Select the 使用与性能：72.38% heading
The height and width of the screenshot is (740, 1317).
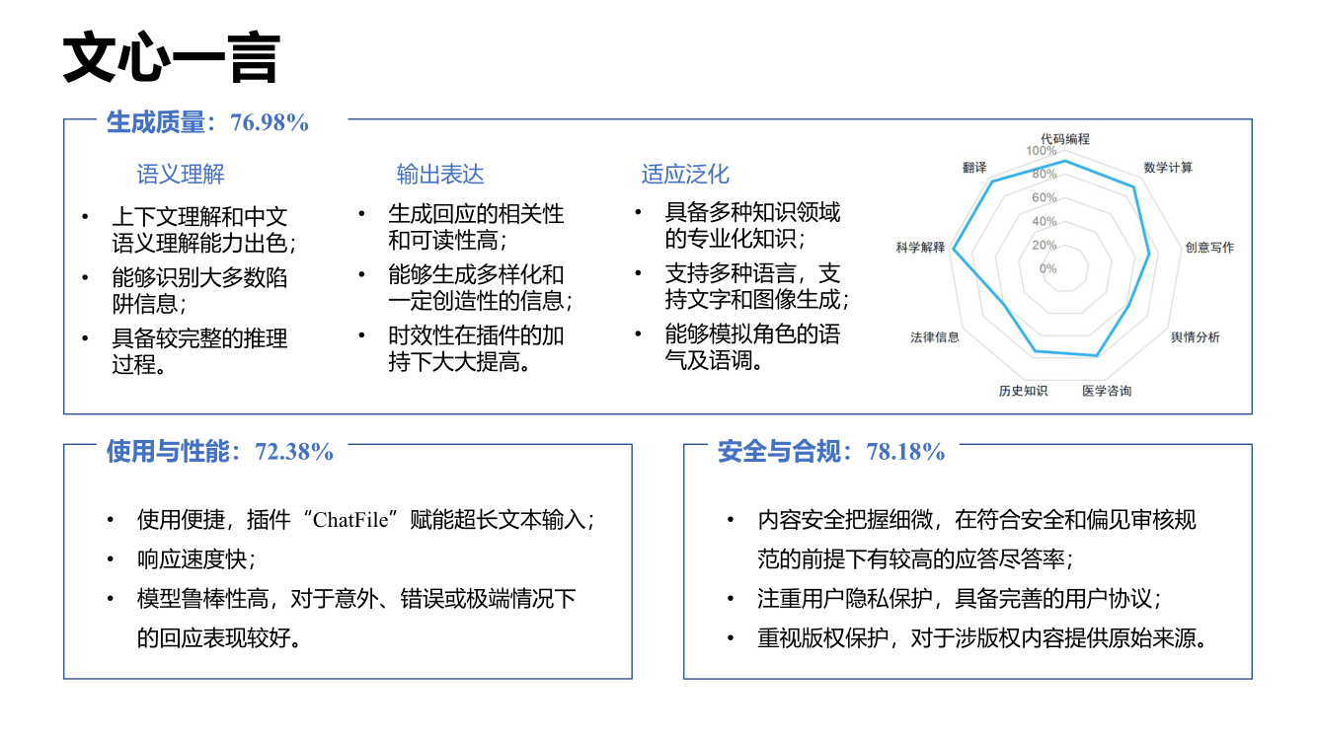[x=220, y=452]
